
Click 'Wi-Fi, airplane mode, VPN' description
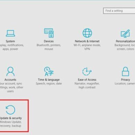(x=87, y=47)
